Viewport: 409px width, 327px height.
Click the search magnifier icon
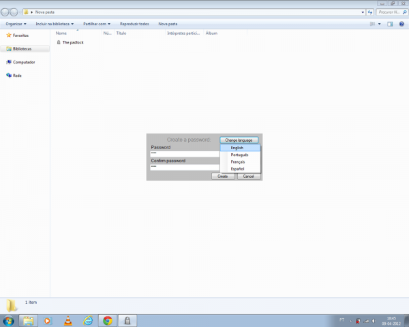click(x=404, y=12)
